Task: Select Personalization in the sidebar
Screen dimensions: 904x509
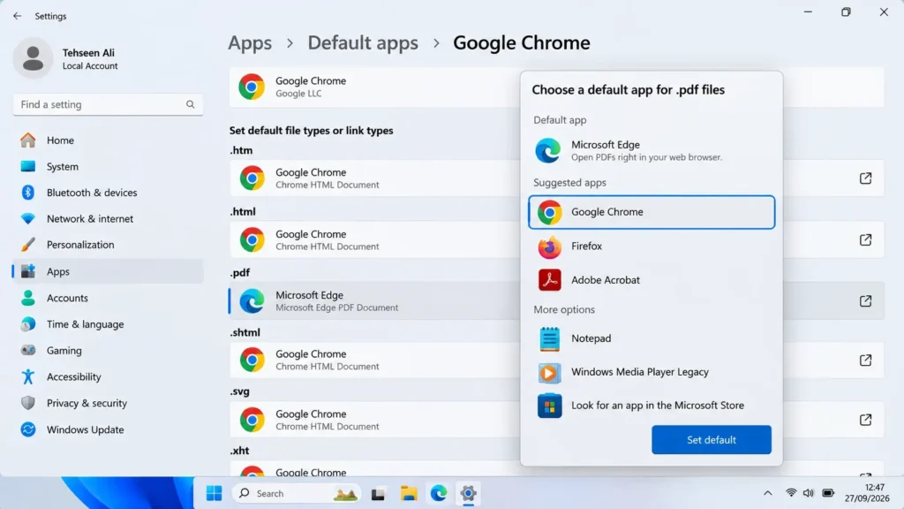Action: pyautogui.click(x=107, y=245)
